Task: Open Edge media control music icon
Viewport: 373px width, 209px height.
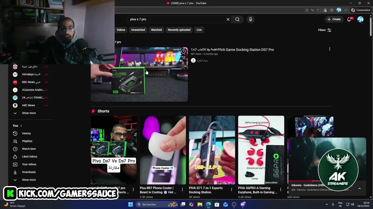Action: pos(325,10)
